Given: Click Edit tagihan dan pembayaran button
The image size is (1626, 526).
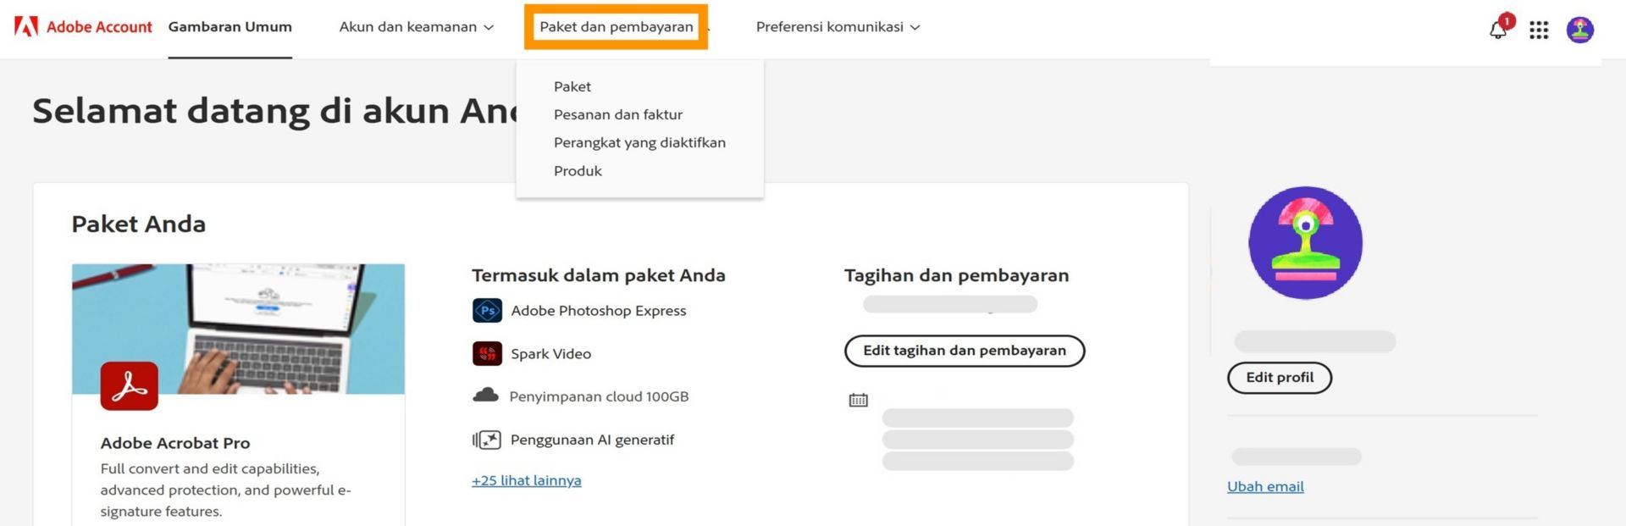Looking at the screenshot, I should 964,351.
